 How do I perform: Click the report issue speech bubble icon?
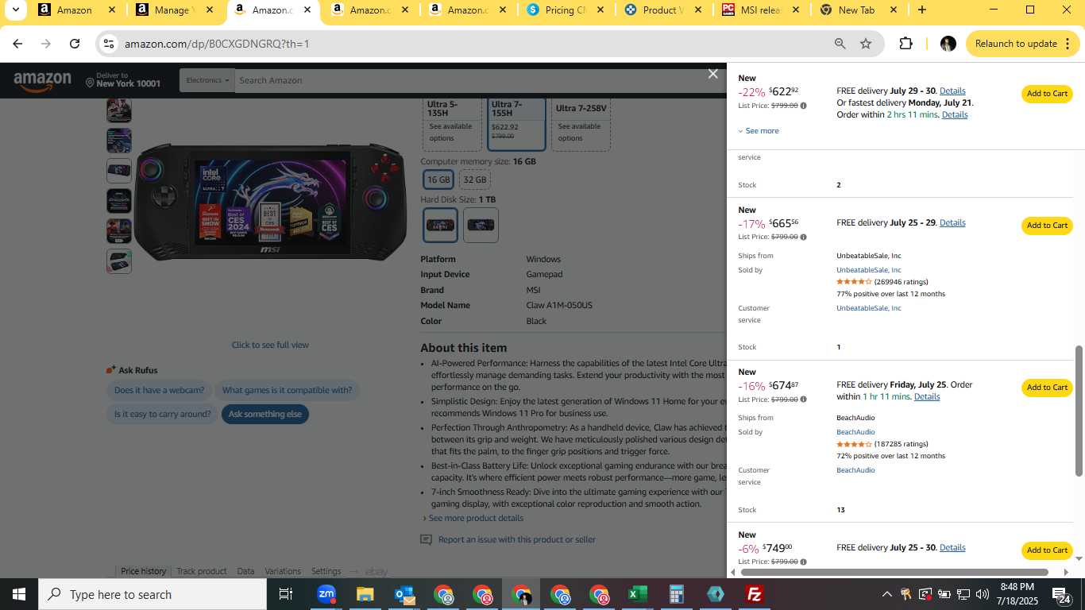pyautogui.click(x=427, y=540)
